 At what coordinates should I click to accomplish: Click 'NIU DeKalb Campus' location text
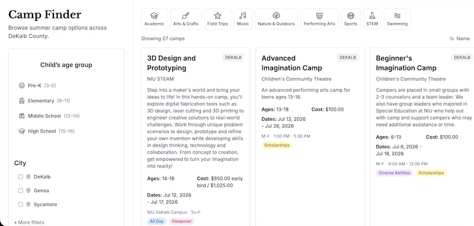point(167,212)
